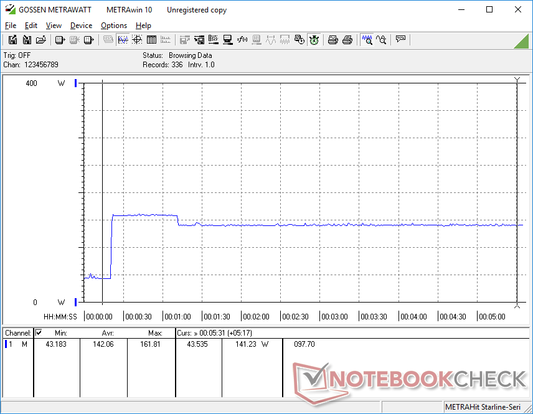This screenshot has width=533, height=414.
Task: Click the grayed-out bar chart view icon
Action: click(x=166, y=40)
